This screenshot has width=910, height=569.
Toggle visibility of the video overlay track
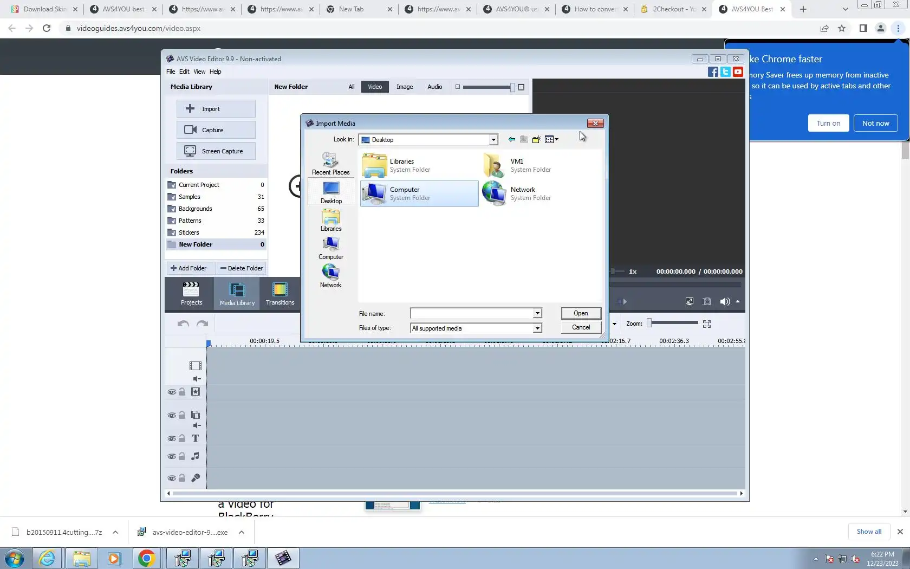click(172, 416)
